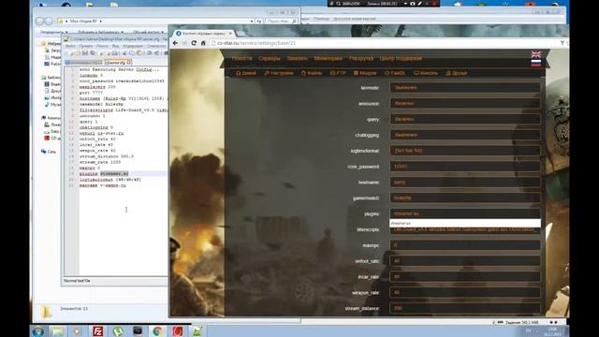Expand the chatlogging dropdown

pos(465,135)
